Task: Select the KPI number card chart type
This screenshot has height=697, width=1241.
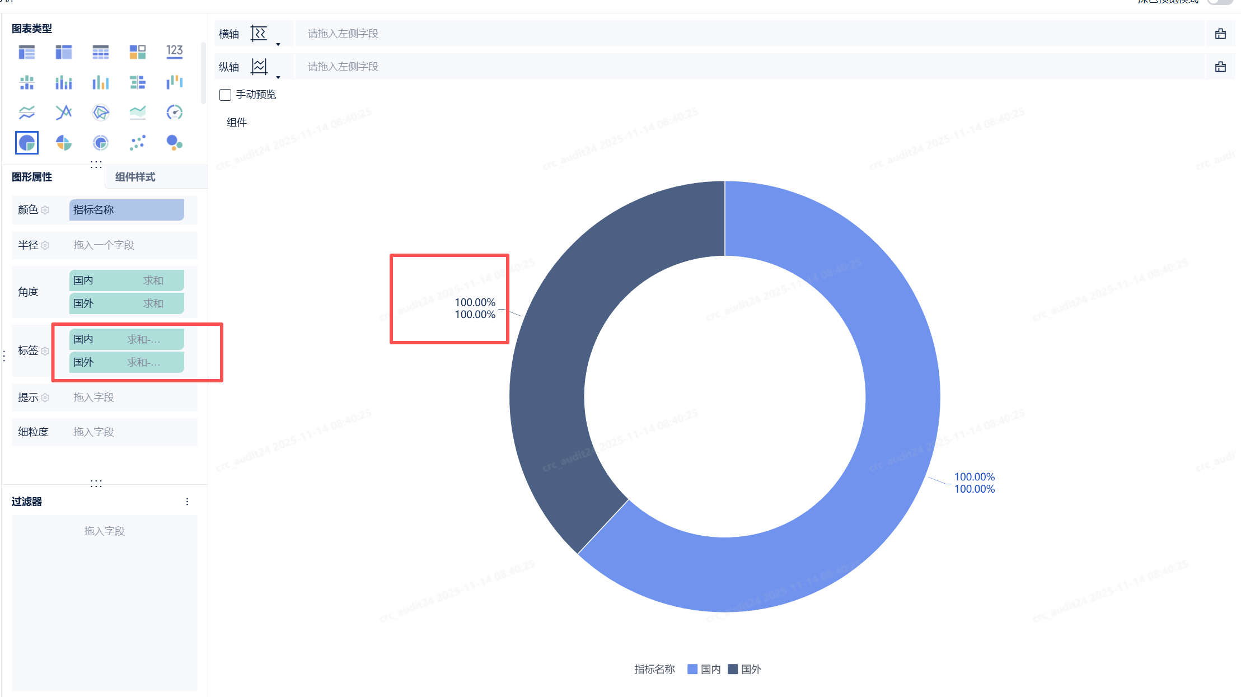Action: coord(174,52)
